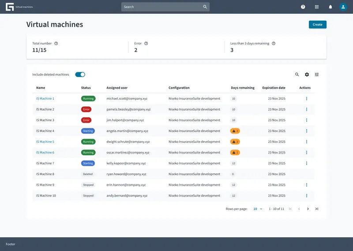The height and width of the screenshot is (251, 353).
Task: Go to first page of table
Action: [290, 209]
